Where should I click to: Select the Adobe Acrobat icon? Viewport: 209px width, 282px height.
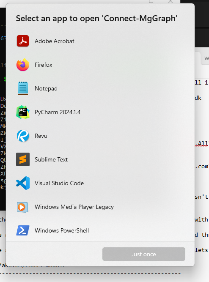[23, 41]
